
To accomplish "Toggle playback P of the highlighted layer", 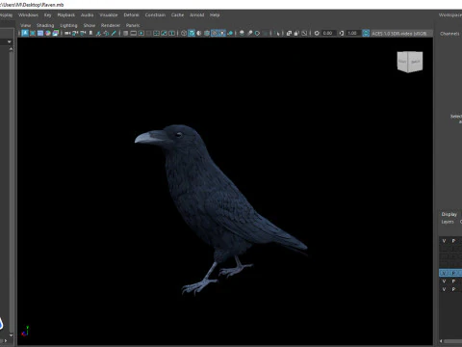I will tap(453, 273).
